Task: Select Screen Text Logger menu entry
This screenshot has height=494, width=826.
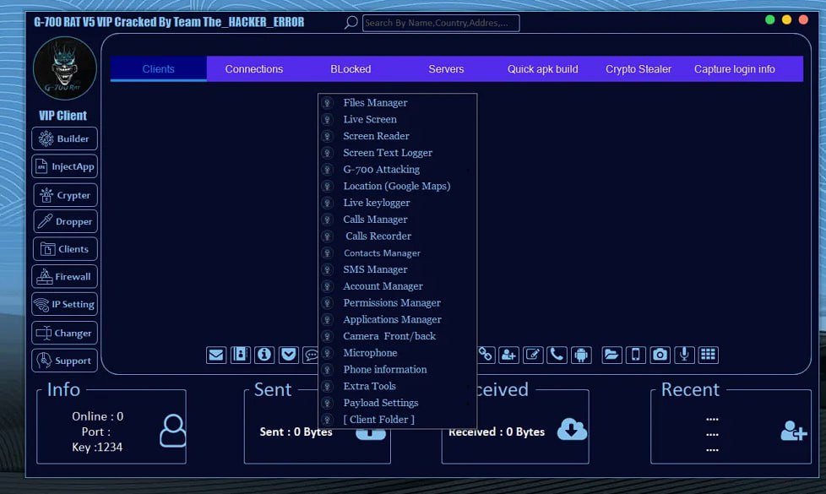Action: point(398,153)
